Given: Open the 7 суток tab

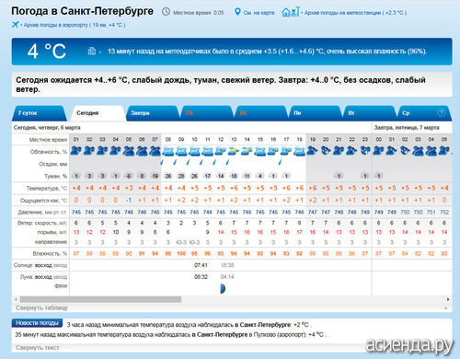Looking at the screenshot, I should tap(39, 113).
